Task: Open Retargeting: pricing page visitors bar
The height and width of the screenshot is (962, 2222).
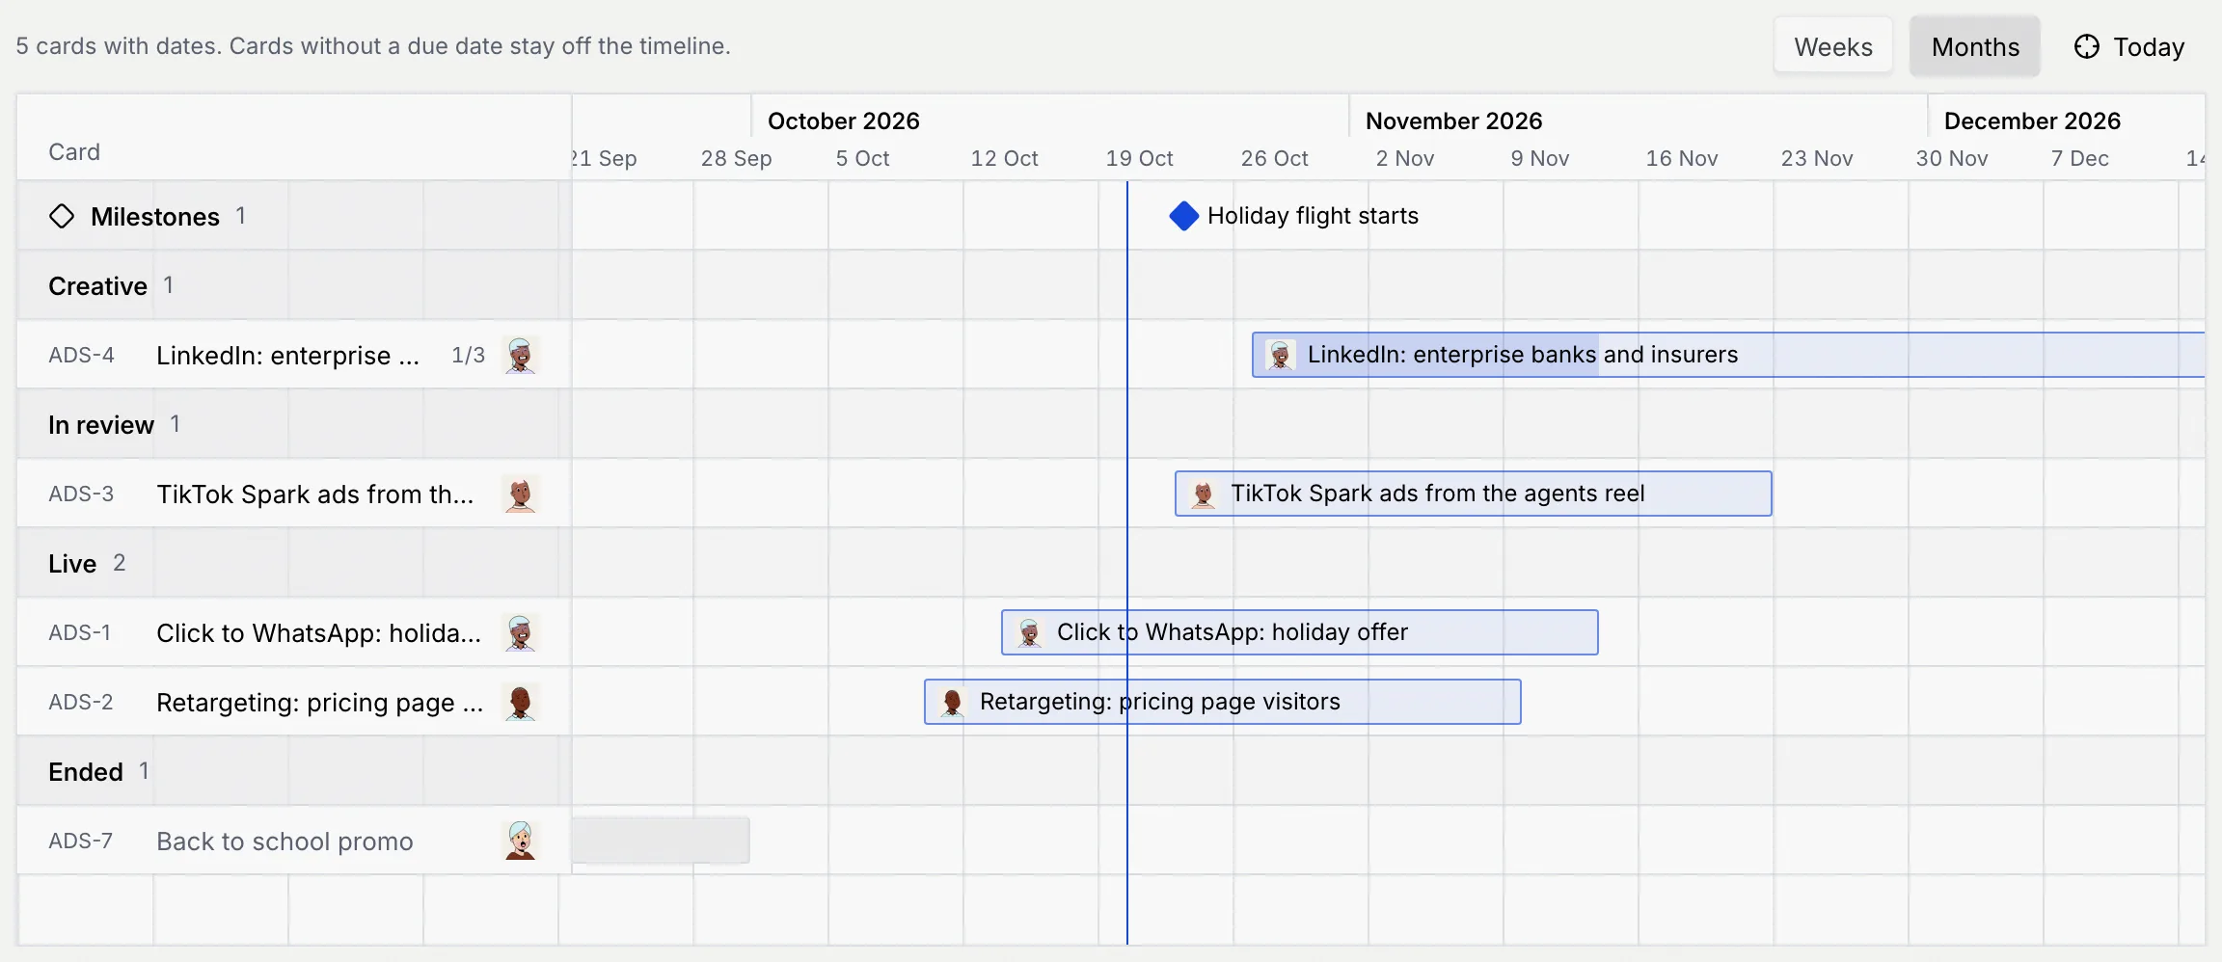Action: [x=1223, y=702]
